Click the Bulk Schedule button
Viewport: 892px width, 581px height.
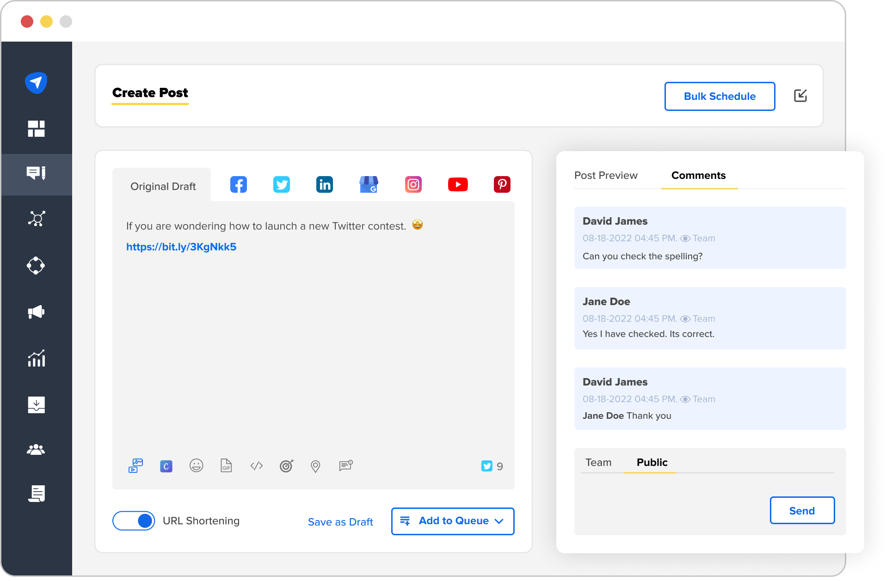(x=720, y=96)
